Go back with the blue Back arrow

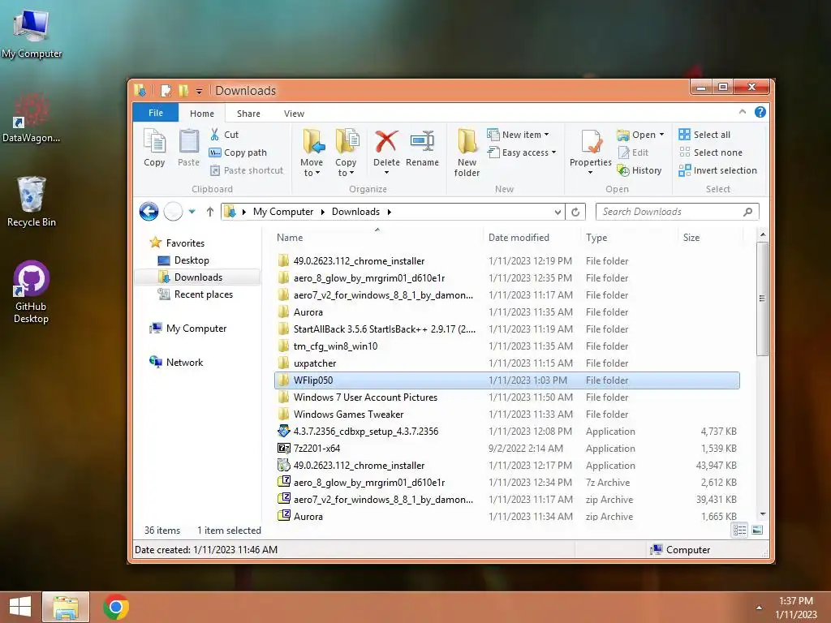click(149, 212)
